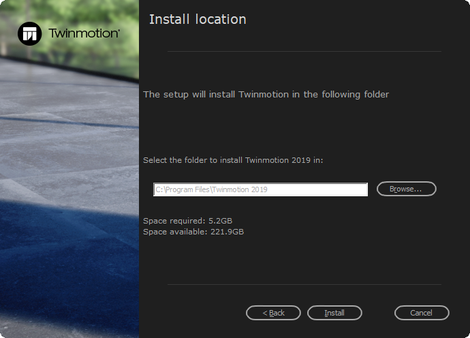This screenshot has height=338, width=470.
Task: Select the 'Space available: 221.9GB' text
Action: [x=193, y=232]
